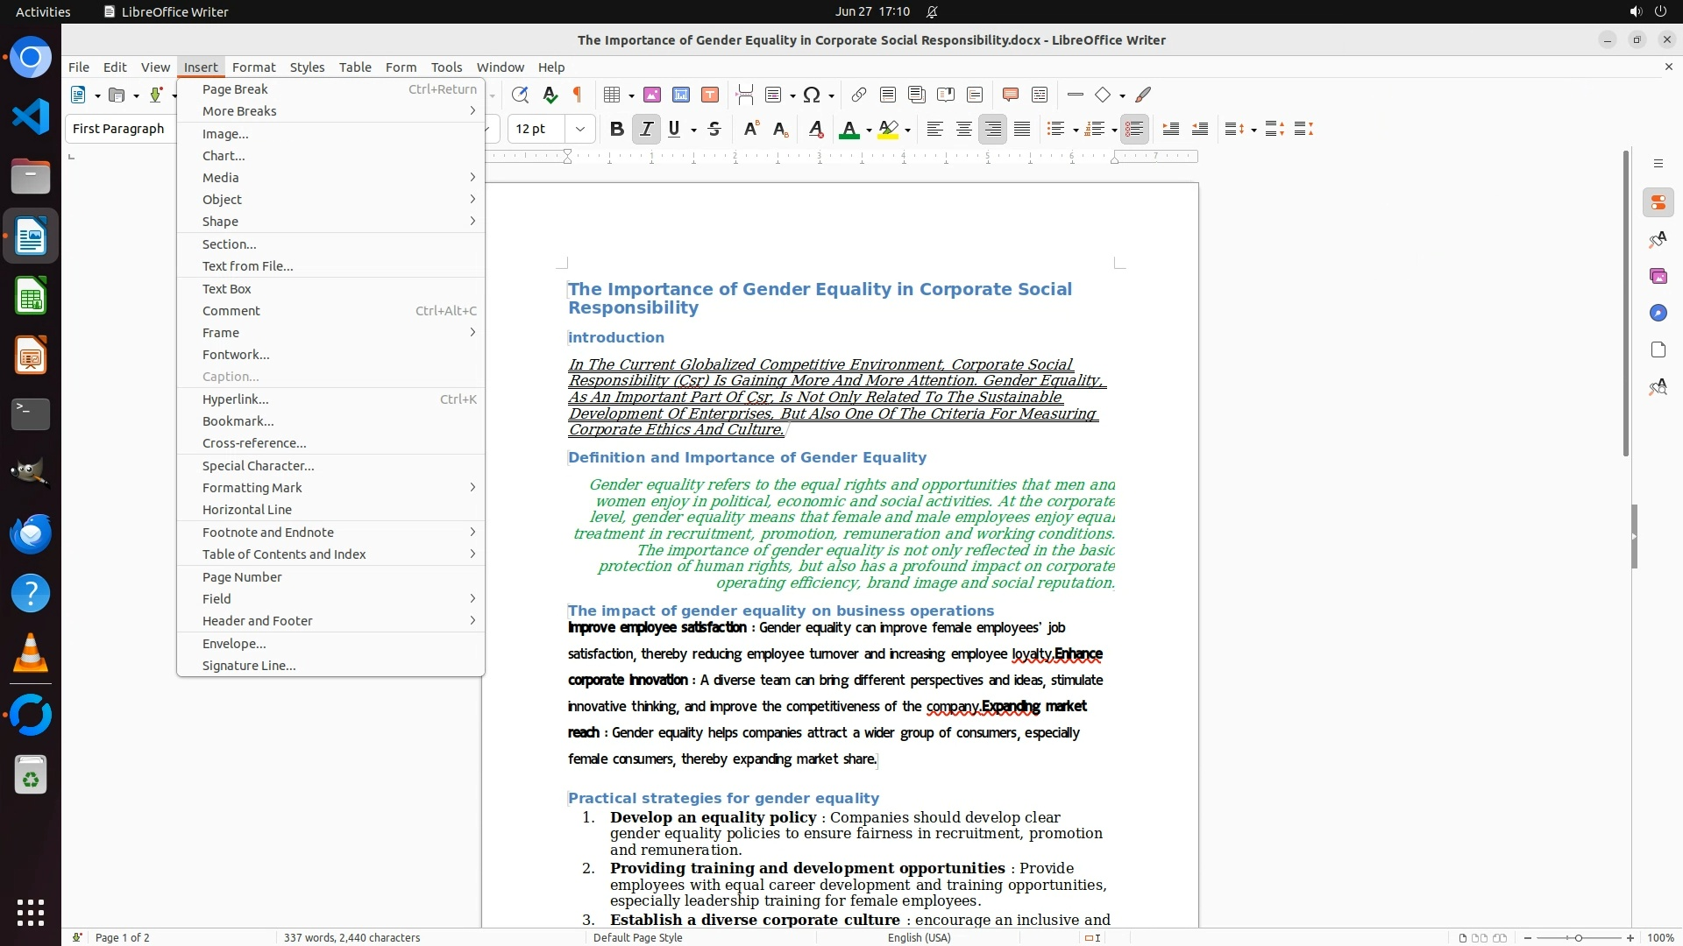
Task: Choose Bookmark... in the Insert menu
Action: click(x=238, y=421)
